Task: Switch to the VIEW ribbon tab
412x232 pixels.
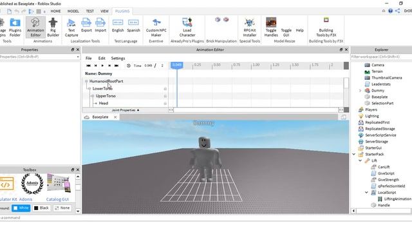Action: point(104,11)
